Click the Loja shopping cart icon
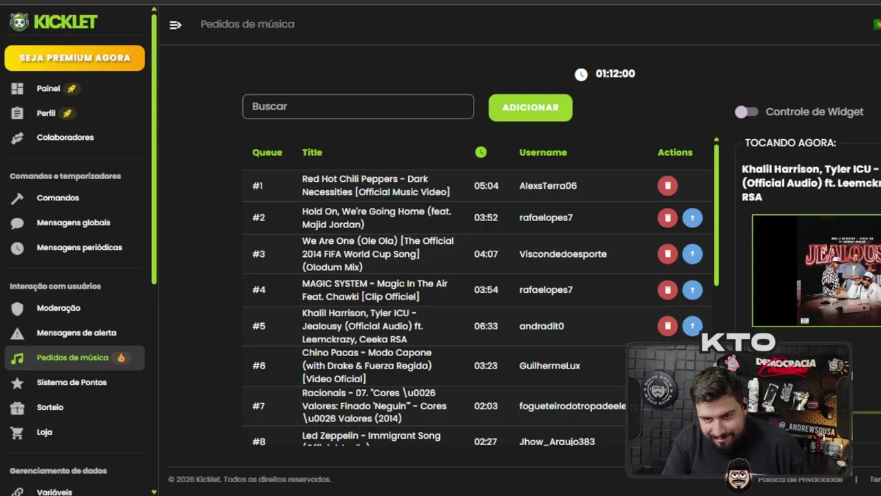This screenshot has height=496, width=881. (x=17, y=433)
